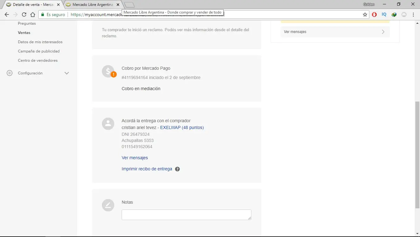The width and height of the screenshot is (420, 237).
Task: Click the Notas pencil icon
Action: [x=108, y=205]
